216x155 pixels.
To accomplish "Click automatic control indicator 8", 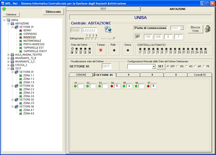I will tap(171, 49).
